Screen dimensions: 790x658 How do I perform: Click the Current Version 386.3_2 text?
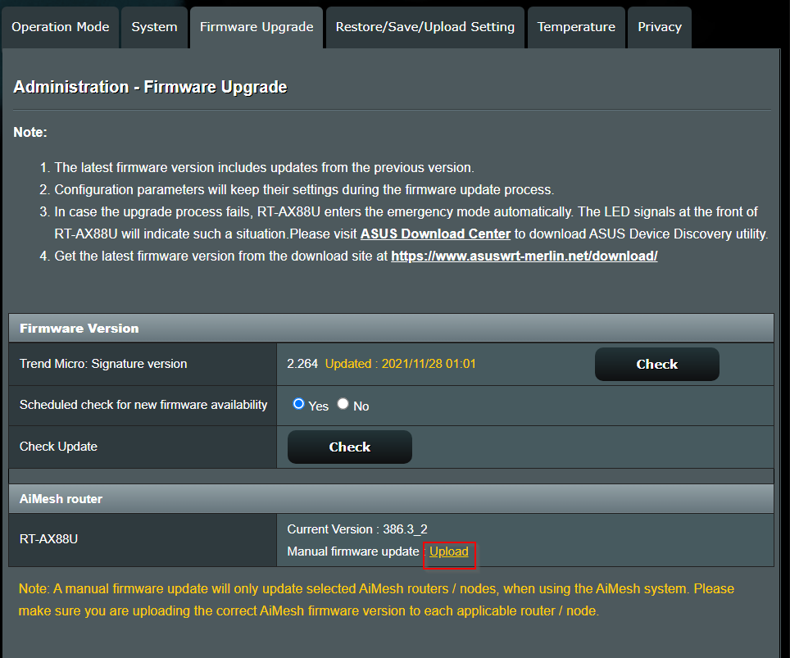coord(357,529)
